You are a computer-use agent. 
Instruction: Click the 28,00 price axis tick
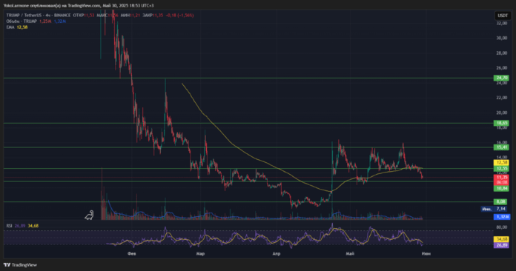[501, 53]
